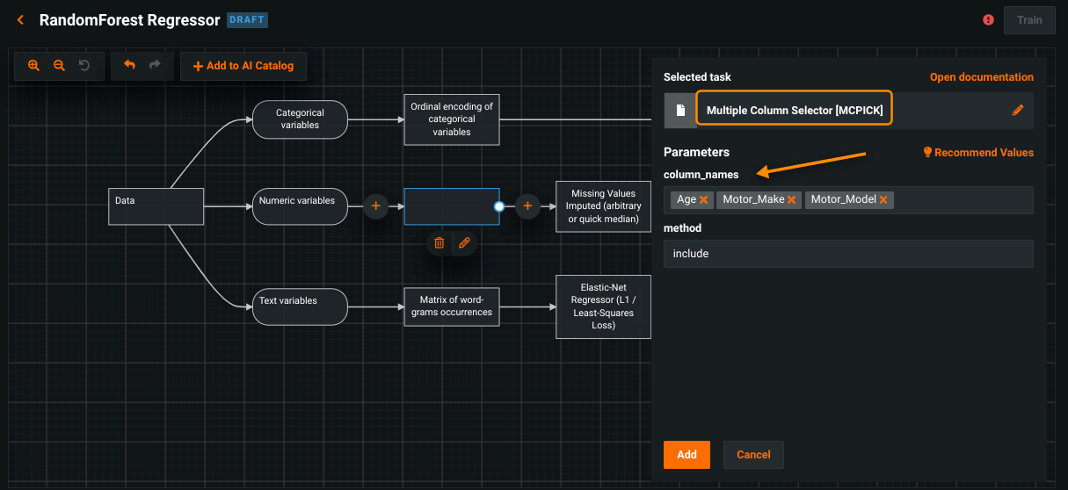
Task: Delete the selected node with trash icon
Action: [440, 242]
